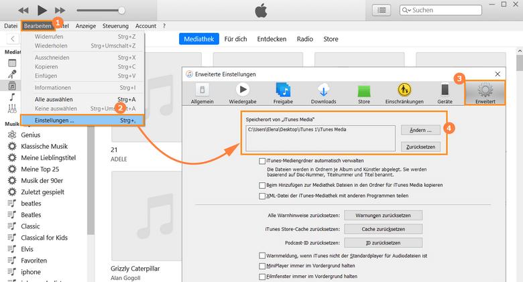Open the Geräte settings icon

click(445, 93)
